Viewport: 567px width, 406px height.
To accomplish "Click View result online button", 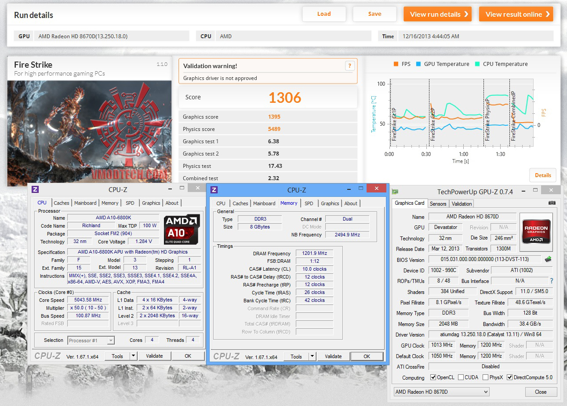I will click(516, 14).
